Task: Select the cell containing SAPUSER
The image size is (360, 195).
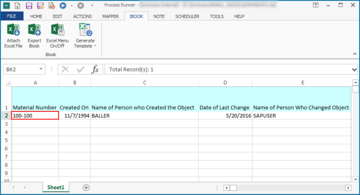Action: coord(302,115)
